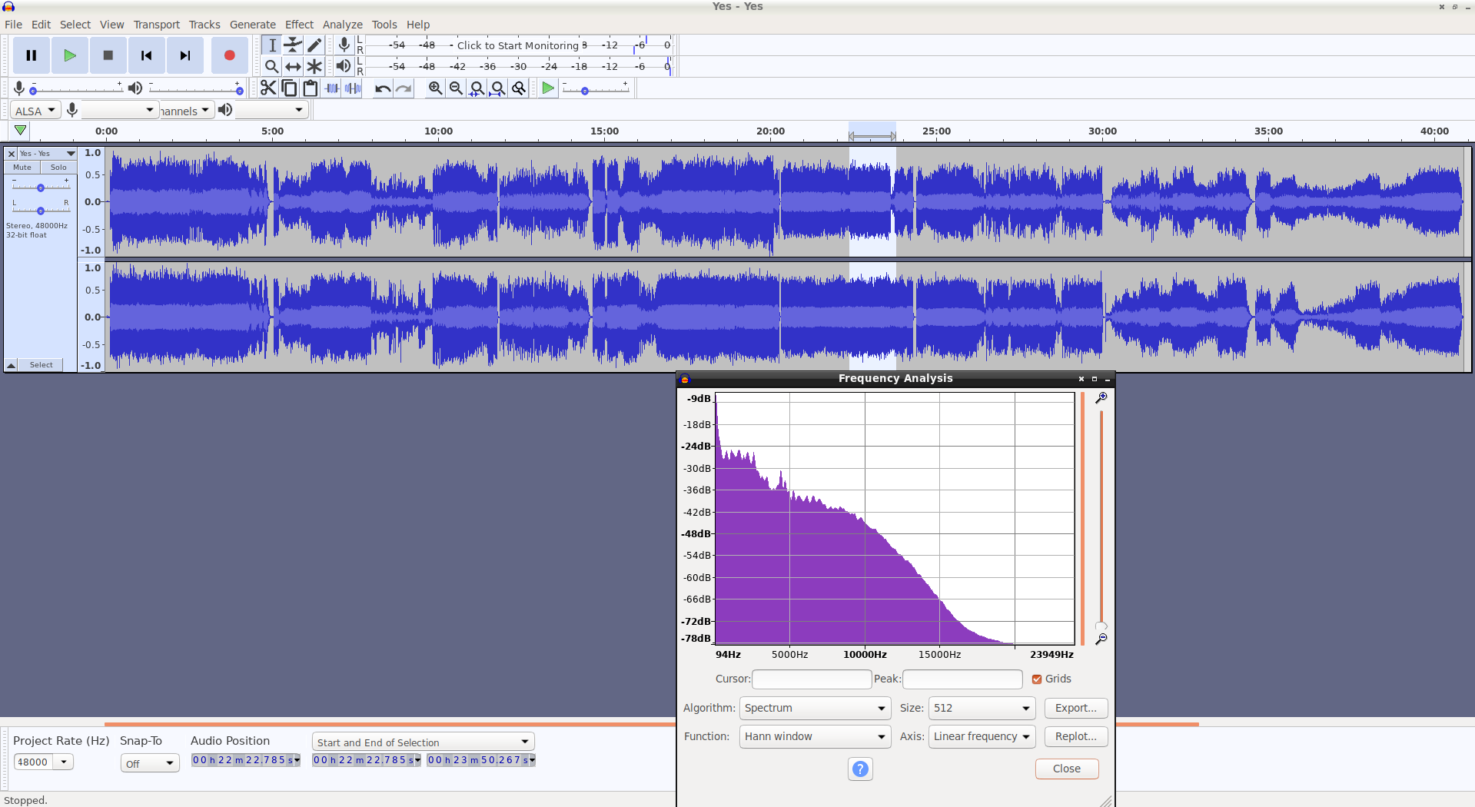Click the Undo arrow icon
The height and width of the screenshot is (807, 1475).
382,88
